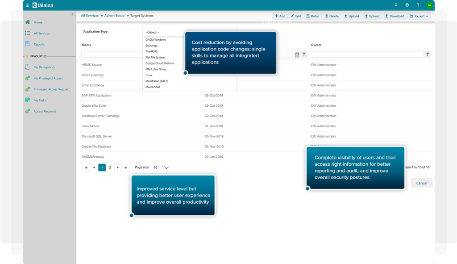
Task: Click the Admin Setup breadcrumb link
Action: [114, 16]
